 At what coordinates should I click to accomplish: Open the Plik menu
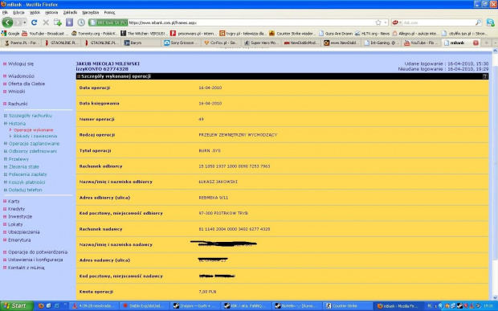(x=5, y=12)
